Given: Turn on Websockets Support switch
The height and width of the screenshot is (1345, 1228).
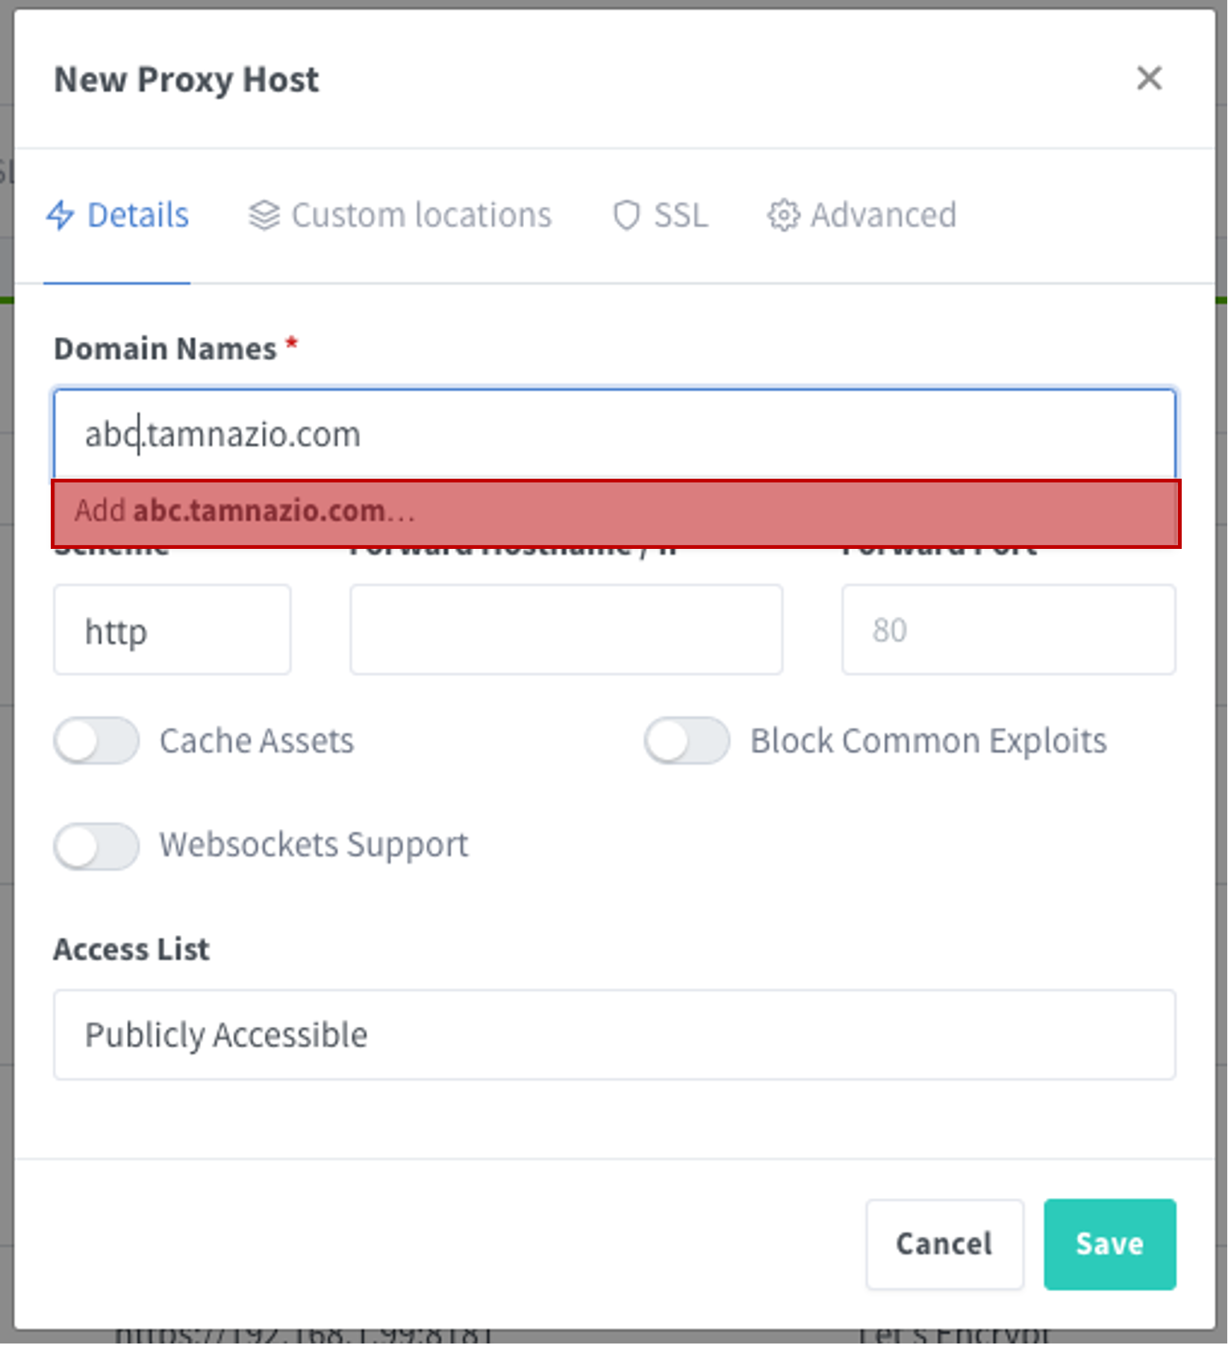Looking at the screenshot, I should (x=96, y=846).
